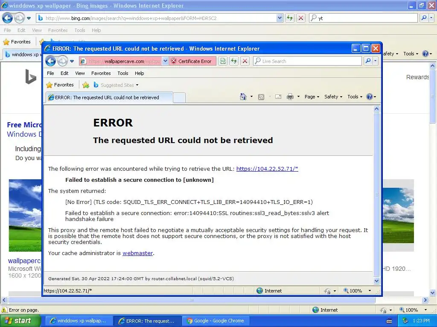Viewport: 437px width, 327px height.
Task: Click Forward button in front error window
Action: tap(62, 61)
